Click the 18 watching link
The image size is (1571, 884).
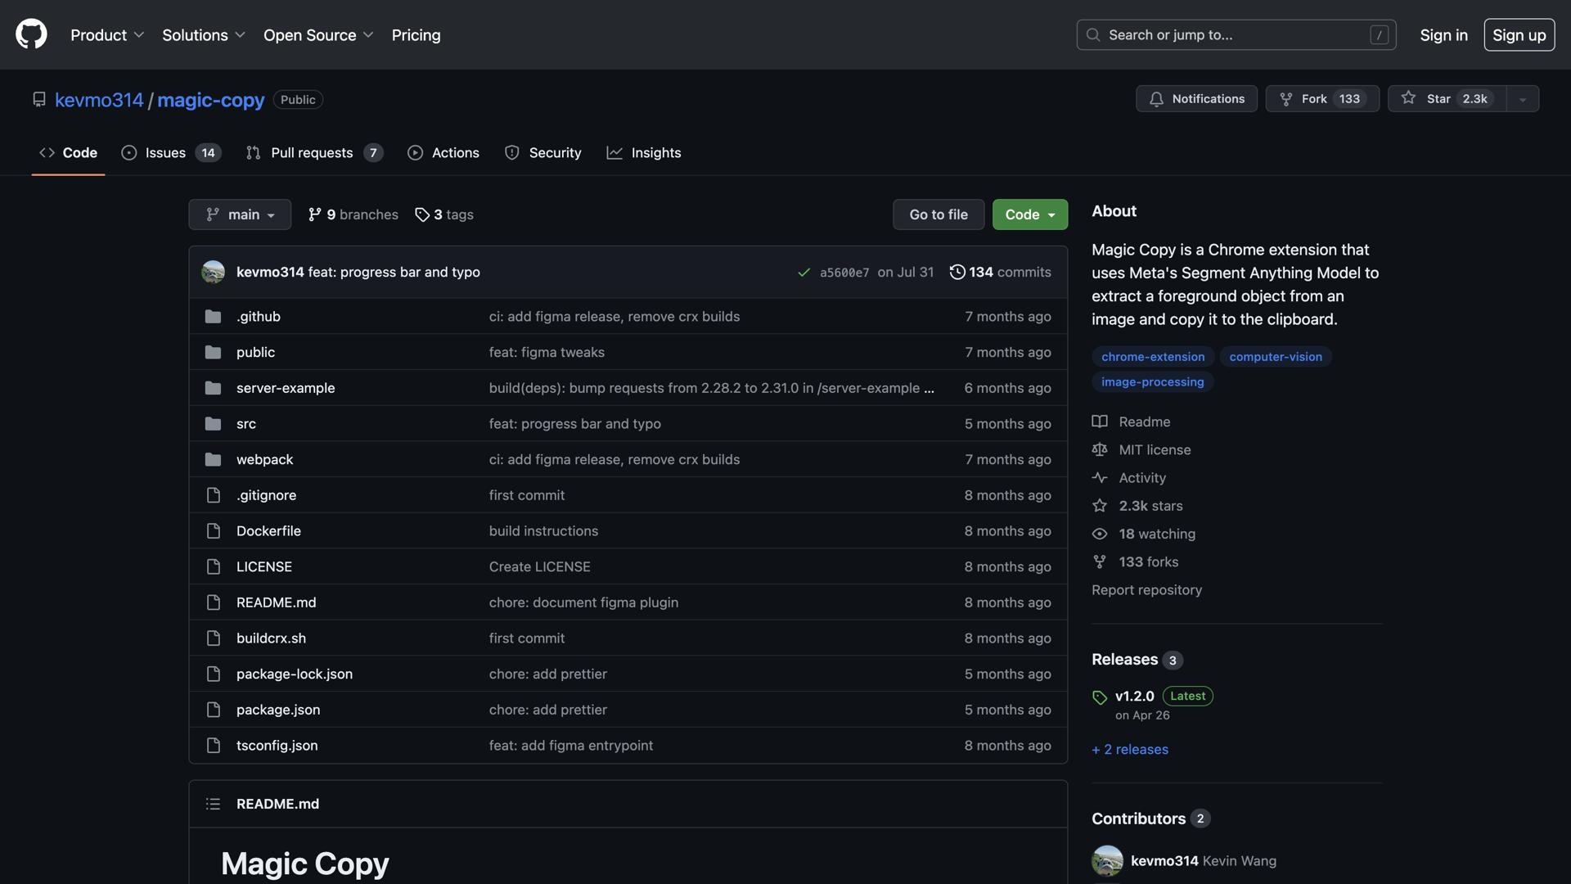click(1156, 534)
